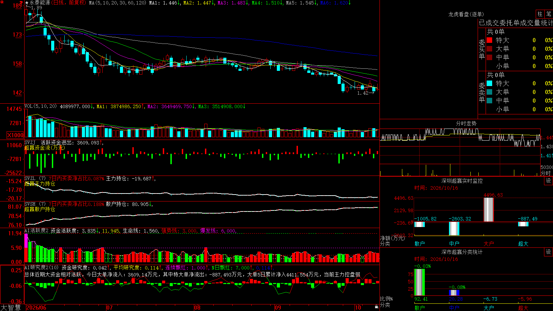Click the 大户 4496.63 bar
Screen dimensions: 553x311
point(488,209)
